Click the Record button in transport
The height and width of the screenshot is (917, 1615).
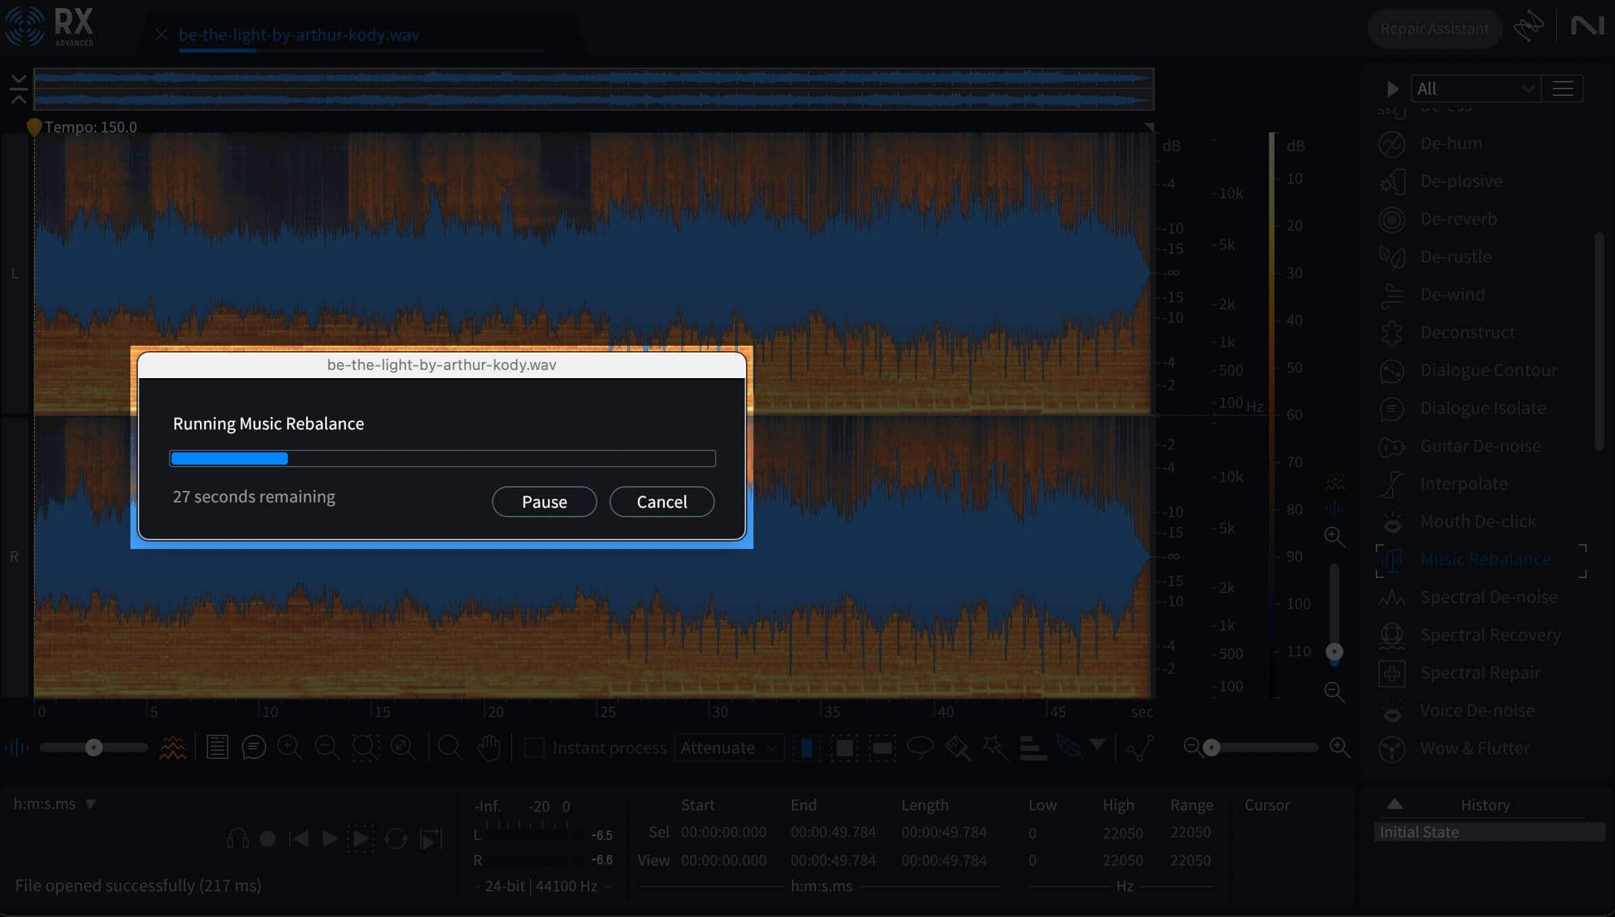coord(268,839)
